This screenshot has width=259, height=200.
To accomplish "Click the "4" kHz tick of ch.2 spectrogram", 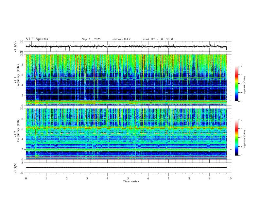I will tap(22, 139).
